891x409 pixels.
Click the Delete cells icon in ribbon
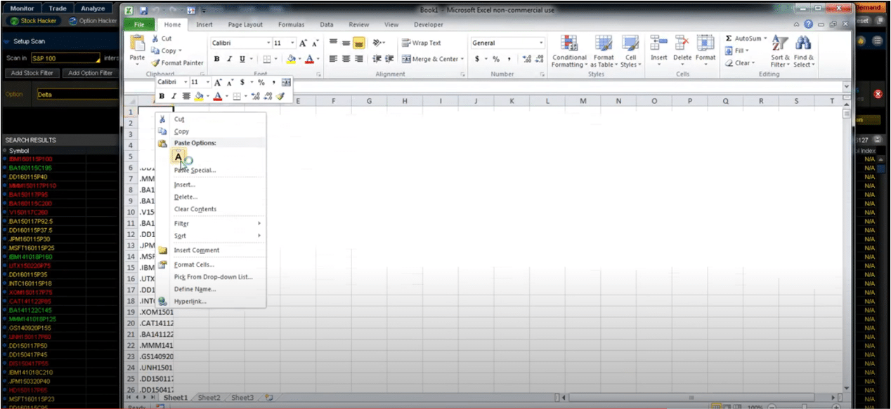(682, 43)
